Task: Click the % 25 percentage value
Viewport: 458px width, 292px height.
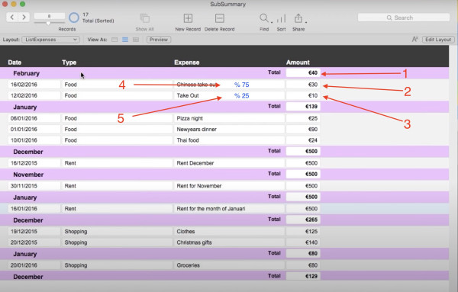Action: pyautogui.click(x=241, y=95)
